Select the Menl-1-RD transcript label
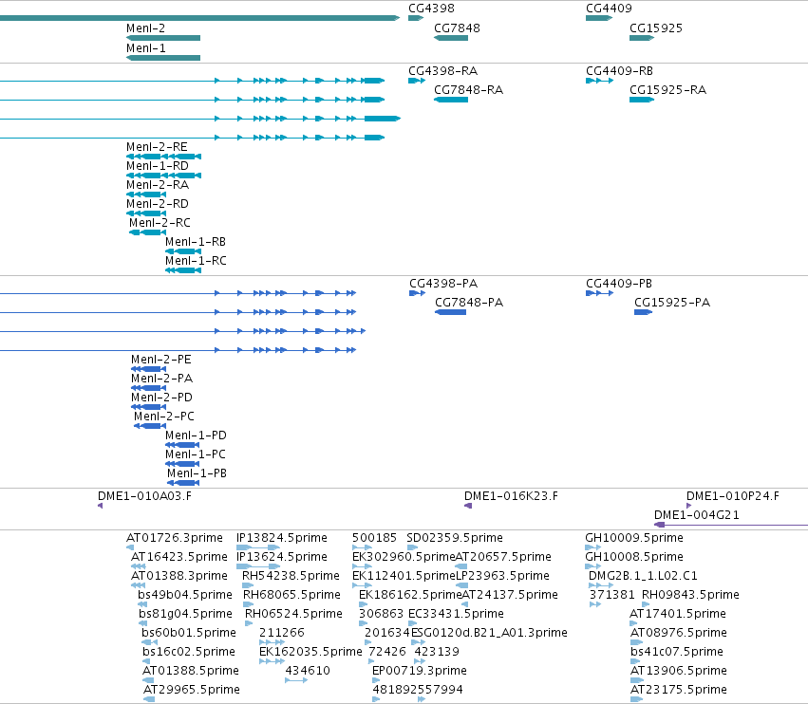The image size is (808, 704). click(158, 166)
